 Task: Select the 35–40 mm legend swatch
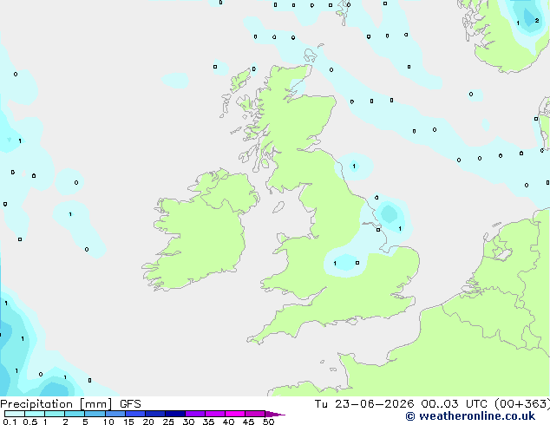click(215, 414)
